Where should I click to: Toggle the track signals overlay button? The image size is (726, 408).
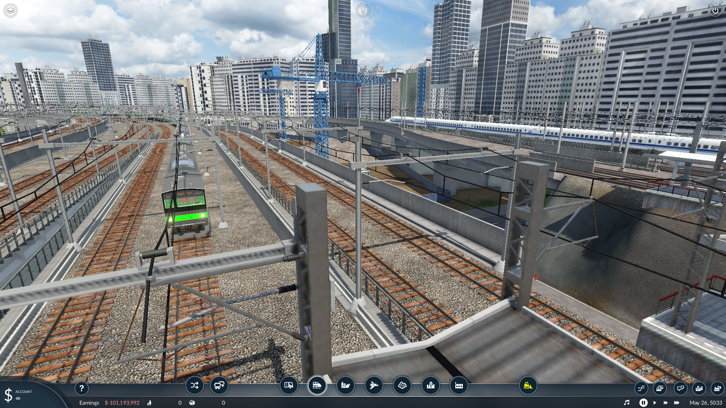pos(641,388)
